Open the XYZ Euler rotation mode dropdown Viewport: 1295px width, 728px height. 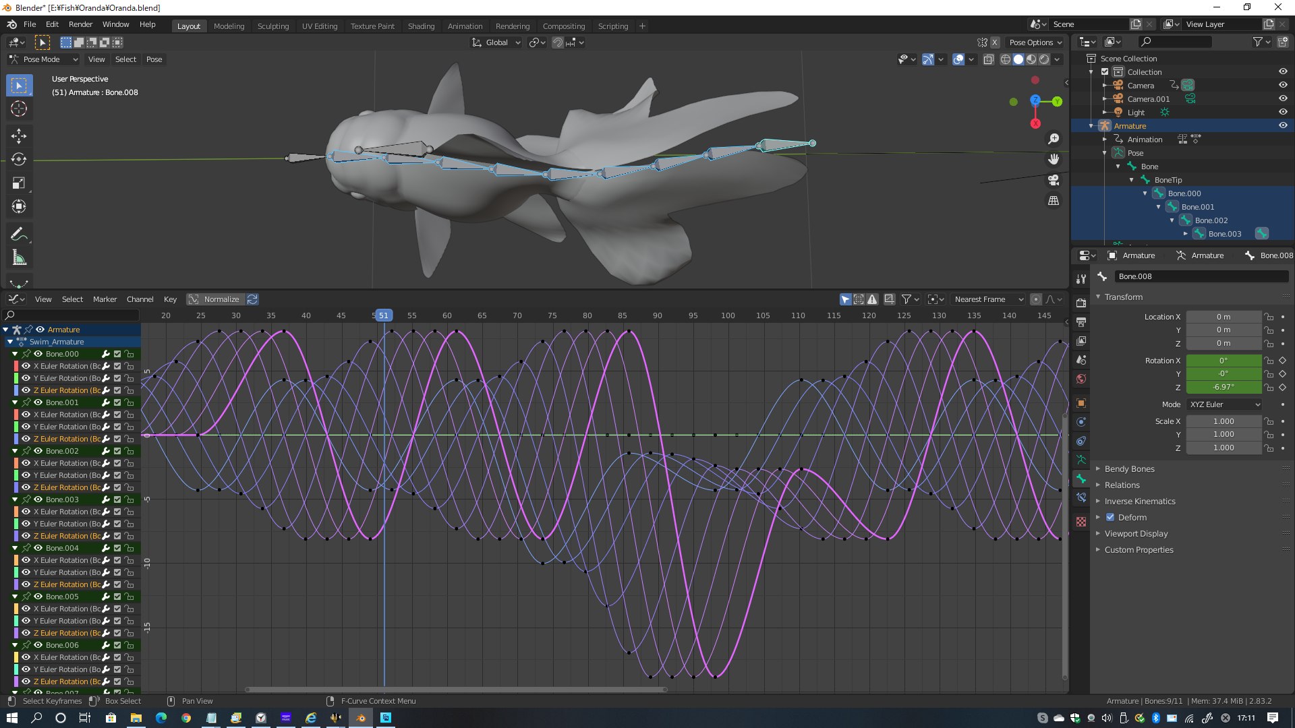click(x=1224, y=404)
